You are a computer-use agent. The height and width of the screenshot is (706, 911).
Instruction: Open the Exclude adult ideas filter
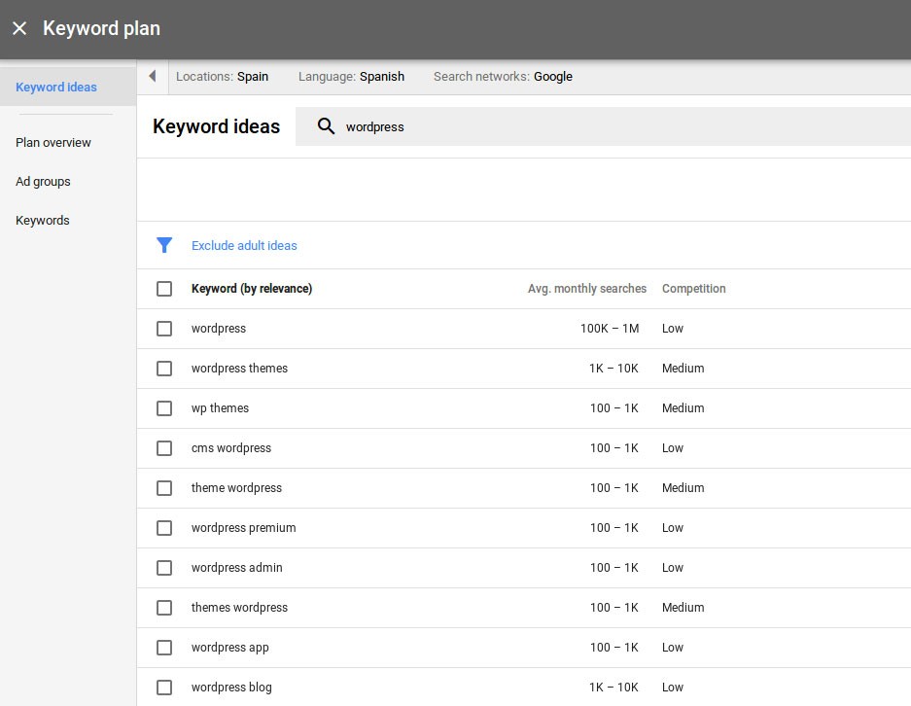point(244,245)
